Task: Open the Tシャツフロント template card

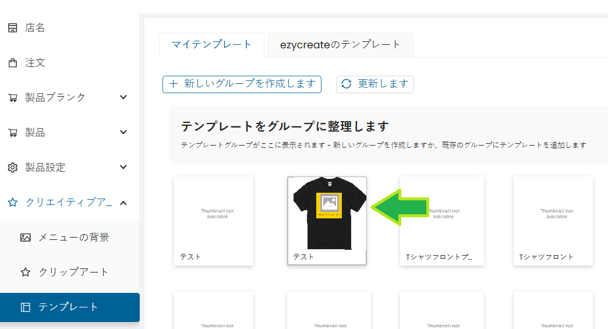Action: pos(553,221)
